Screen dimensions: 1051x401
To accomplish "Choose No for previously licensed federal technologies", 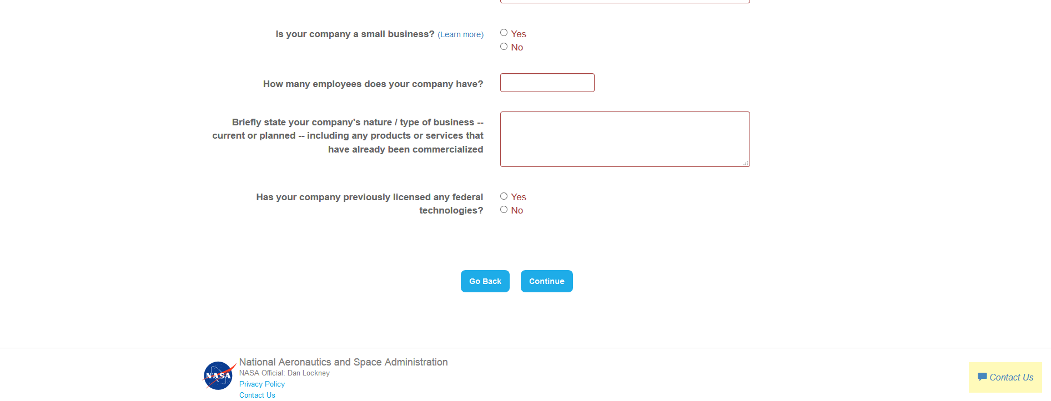I will click(504, 210).
